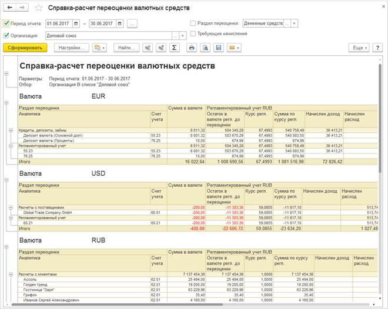Open print preview magnifier icon
This screenshot has width=388, height=309.
[x=205, y=48]
